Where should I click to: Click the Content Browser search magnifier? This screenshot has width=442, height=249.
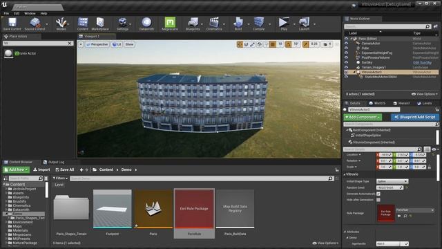tap(330, 178)
